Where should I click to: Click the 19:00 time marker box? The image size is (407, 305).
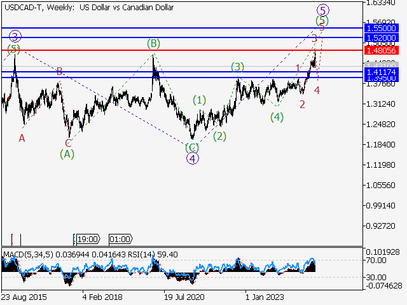click(86, 240)
